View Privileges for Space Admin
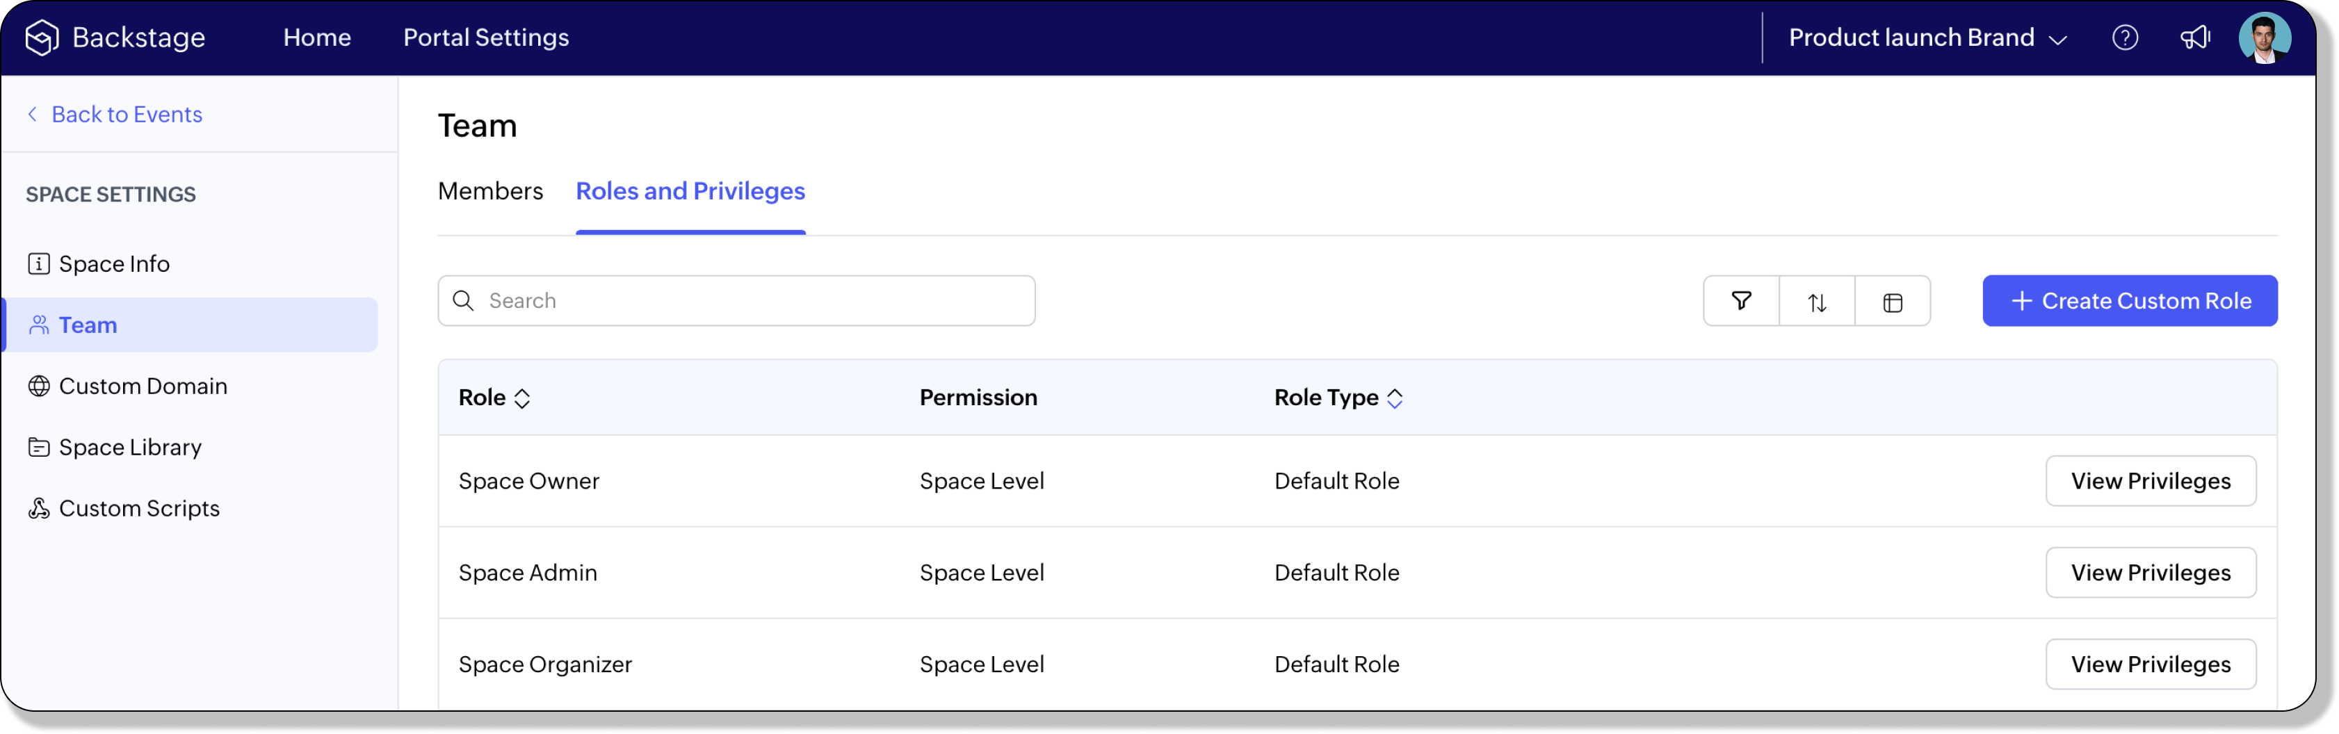Screen dimensions: 2339x734 tap(2150, 573)
